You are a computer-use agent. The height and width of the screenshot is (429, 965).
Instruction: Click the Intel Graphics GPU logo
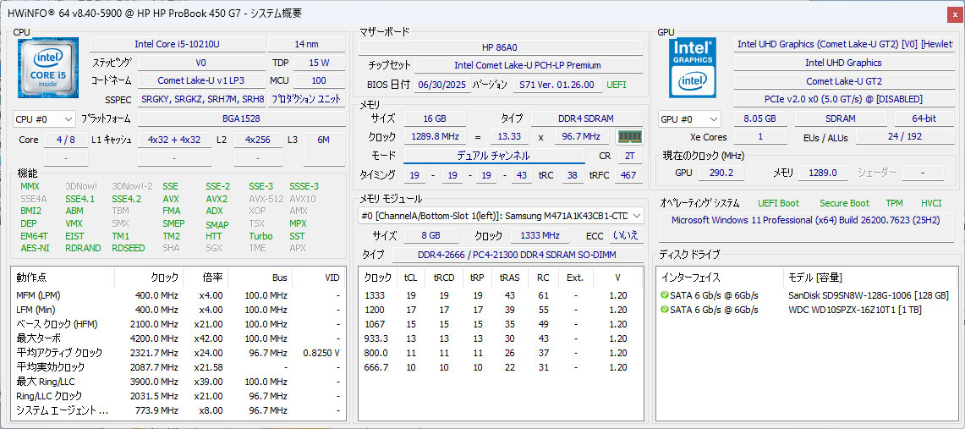tap(693, 68)
